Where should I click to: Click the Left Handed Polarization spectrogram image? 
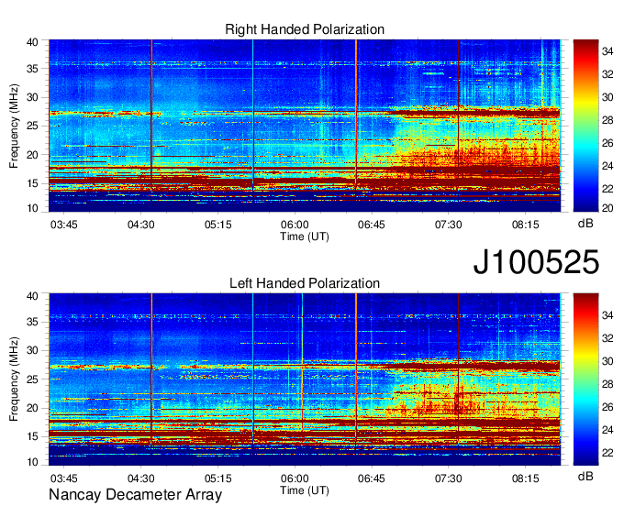click(305, 379)
